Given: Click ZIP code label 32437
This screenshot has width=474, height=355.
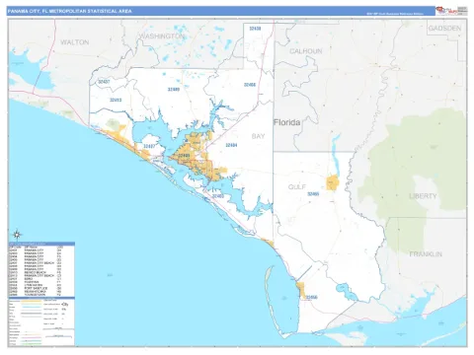Looking at the screenshot, I should (x=104, y=82).
